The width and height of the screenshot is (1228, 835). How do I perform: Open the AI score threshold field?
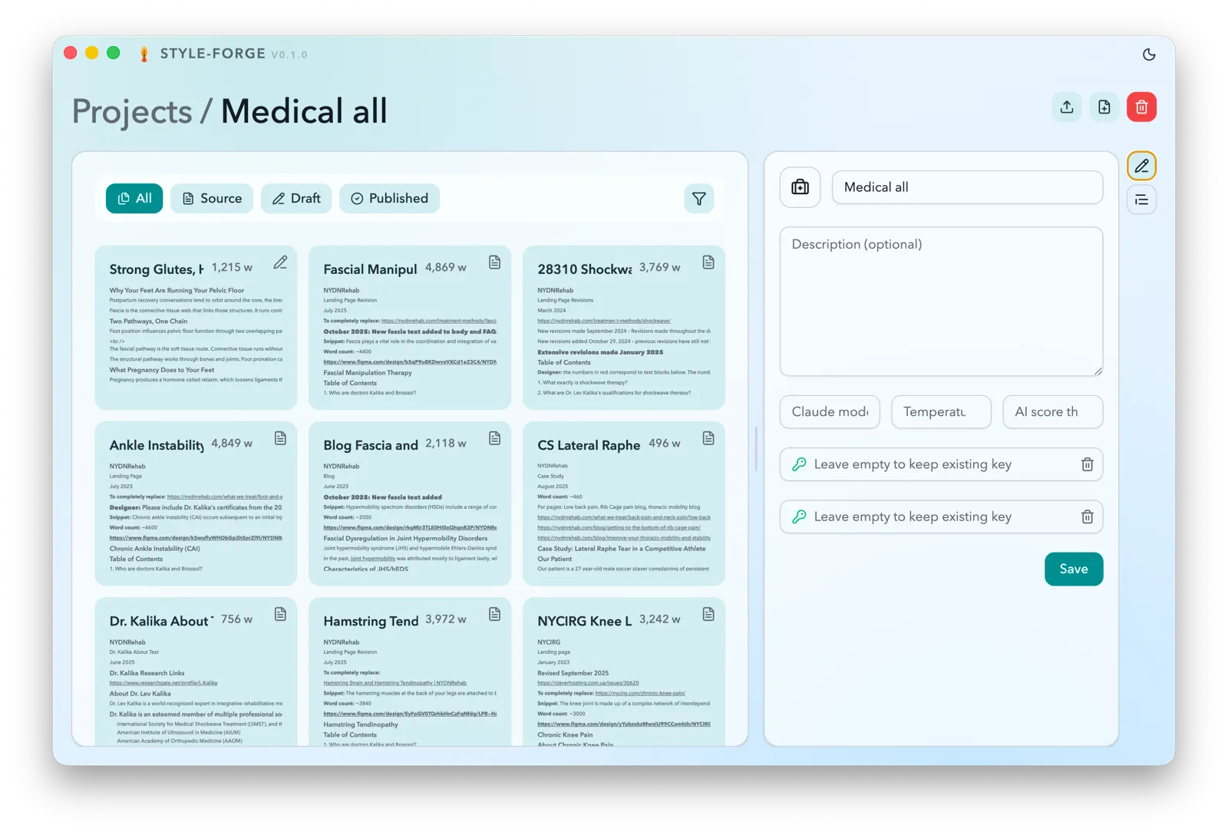click(1053, 412)
